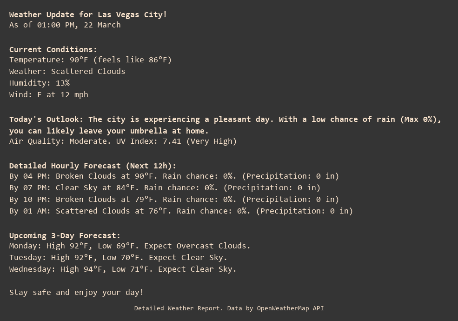Click the Current Conditions heading
The width and height of the screenshot is (458, 321).
(x=53, y=49)
